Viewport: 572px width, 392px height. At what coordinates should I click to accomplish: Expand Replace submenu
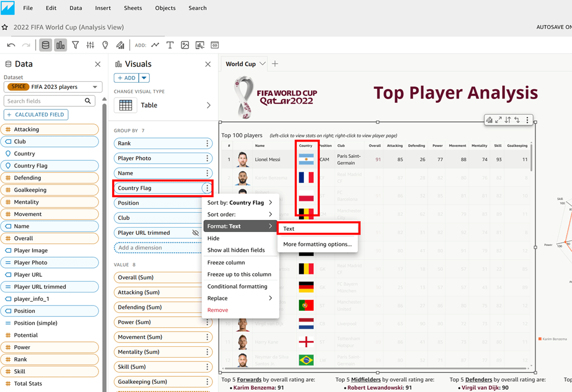271,298
